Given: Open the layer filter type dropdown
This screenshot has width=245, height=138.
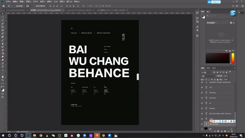Looking at the screenshot, I should click(x=206, y=72).
